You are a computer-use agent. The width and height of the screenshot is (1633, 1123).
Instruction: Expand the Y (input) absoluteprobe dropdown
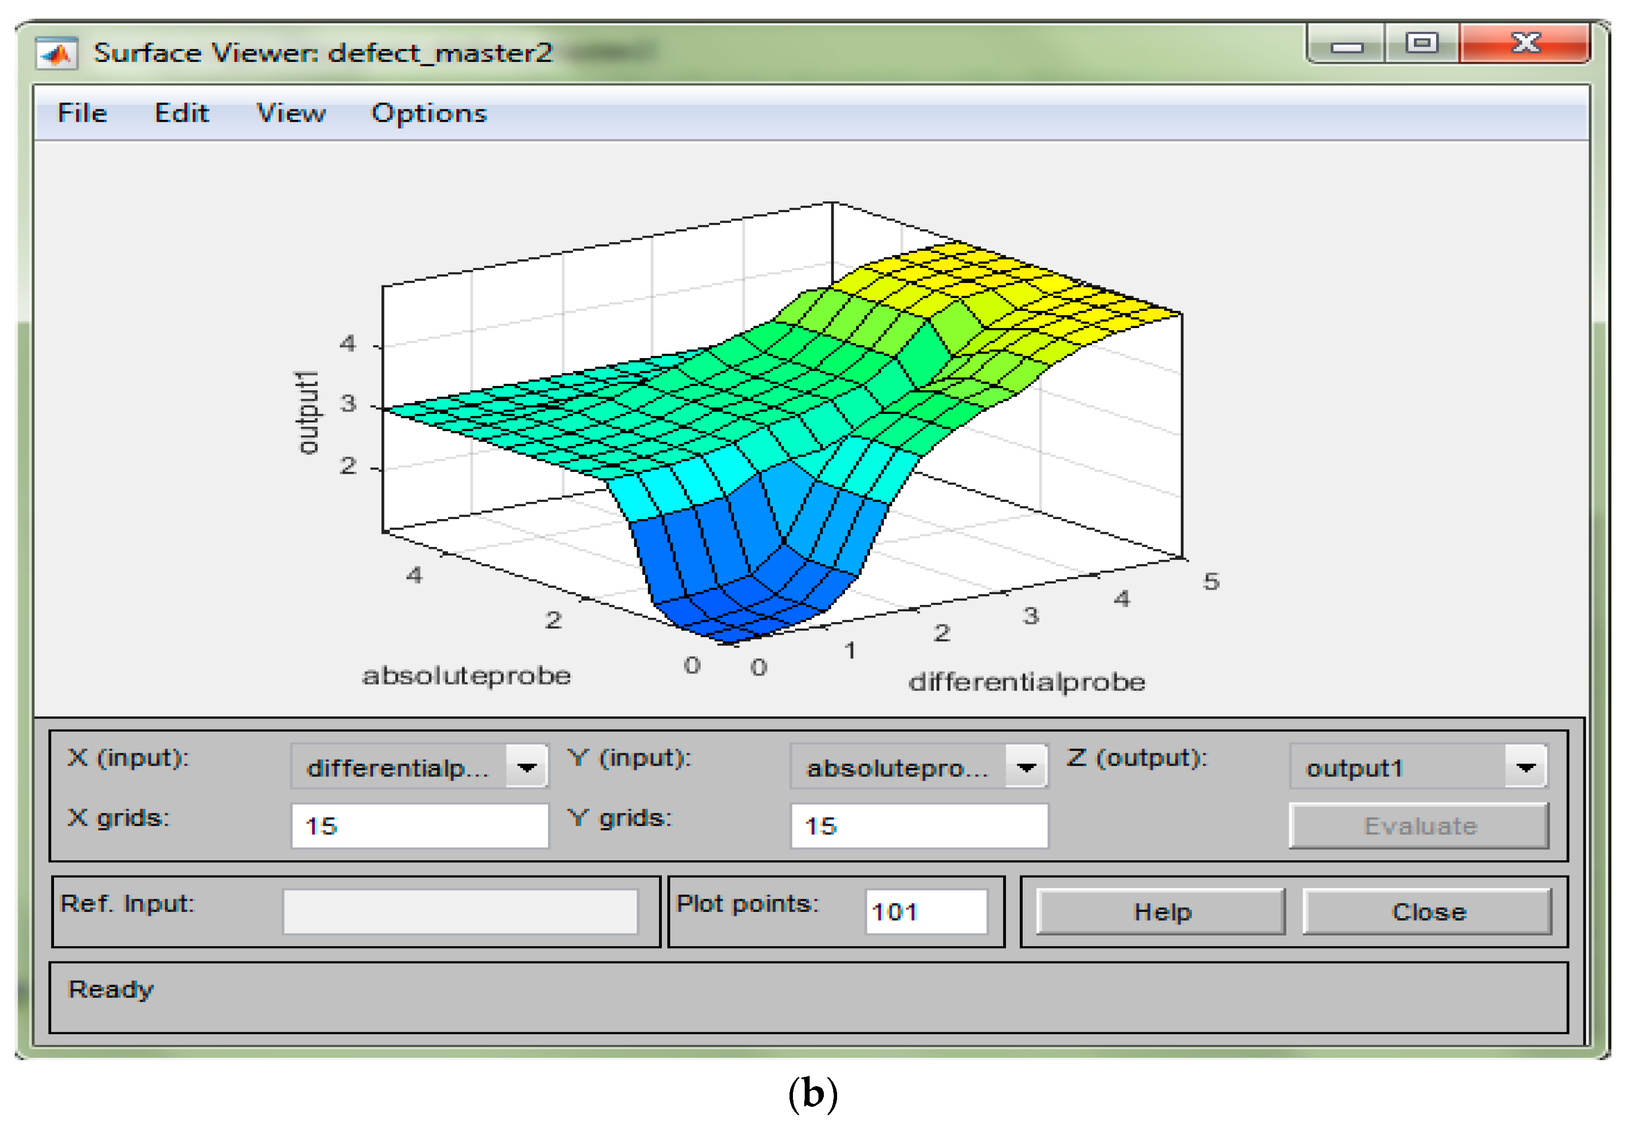(1027, 767)
